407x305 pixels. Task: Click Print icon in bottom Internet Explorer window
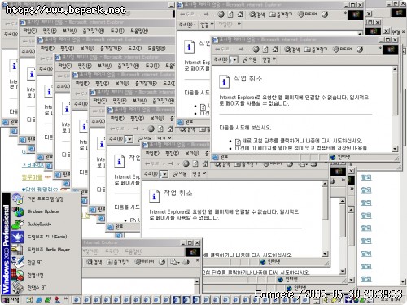[x=186, y=262]
